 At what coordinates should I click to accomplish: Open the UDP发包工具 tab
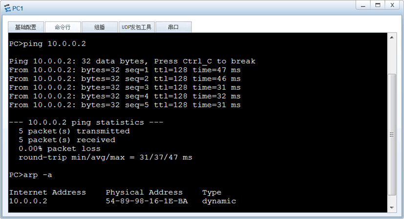coord(137,27)
